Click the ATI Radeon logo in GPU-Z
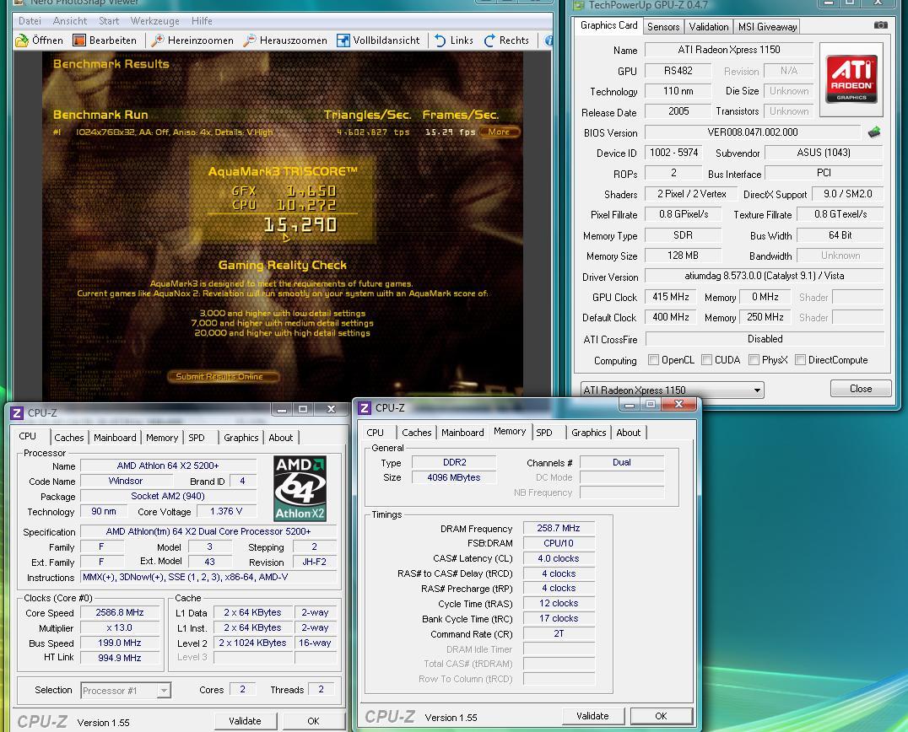Image resolution: width=908 pixels, height=732 pixels. [851, 78]
